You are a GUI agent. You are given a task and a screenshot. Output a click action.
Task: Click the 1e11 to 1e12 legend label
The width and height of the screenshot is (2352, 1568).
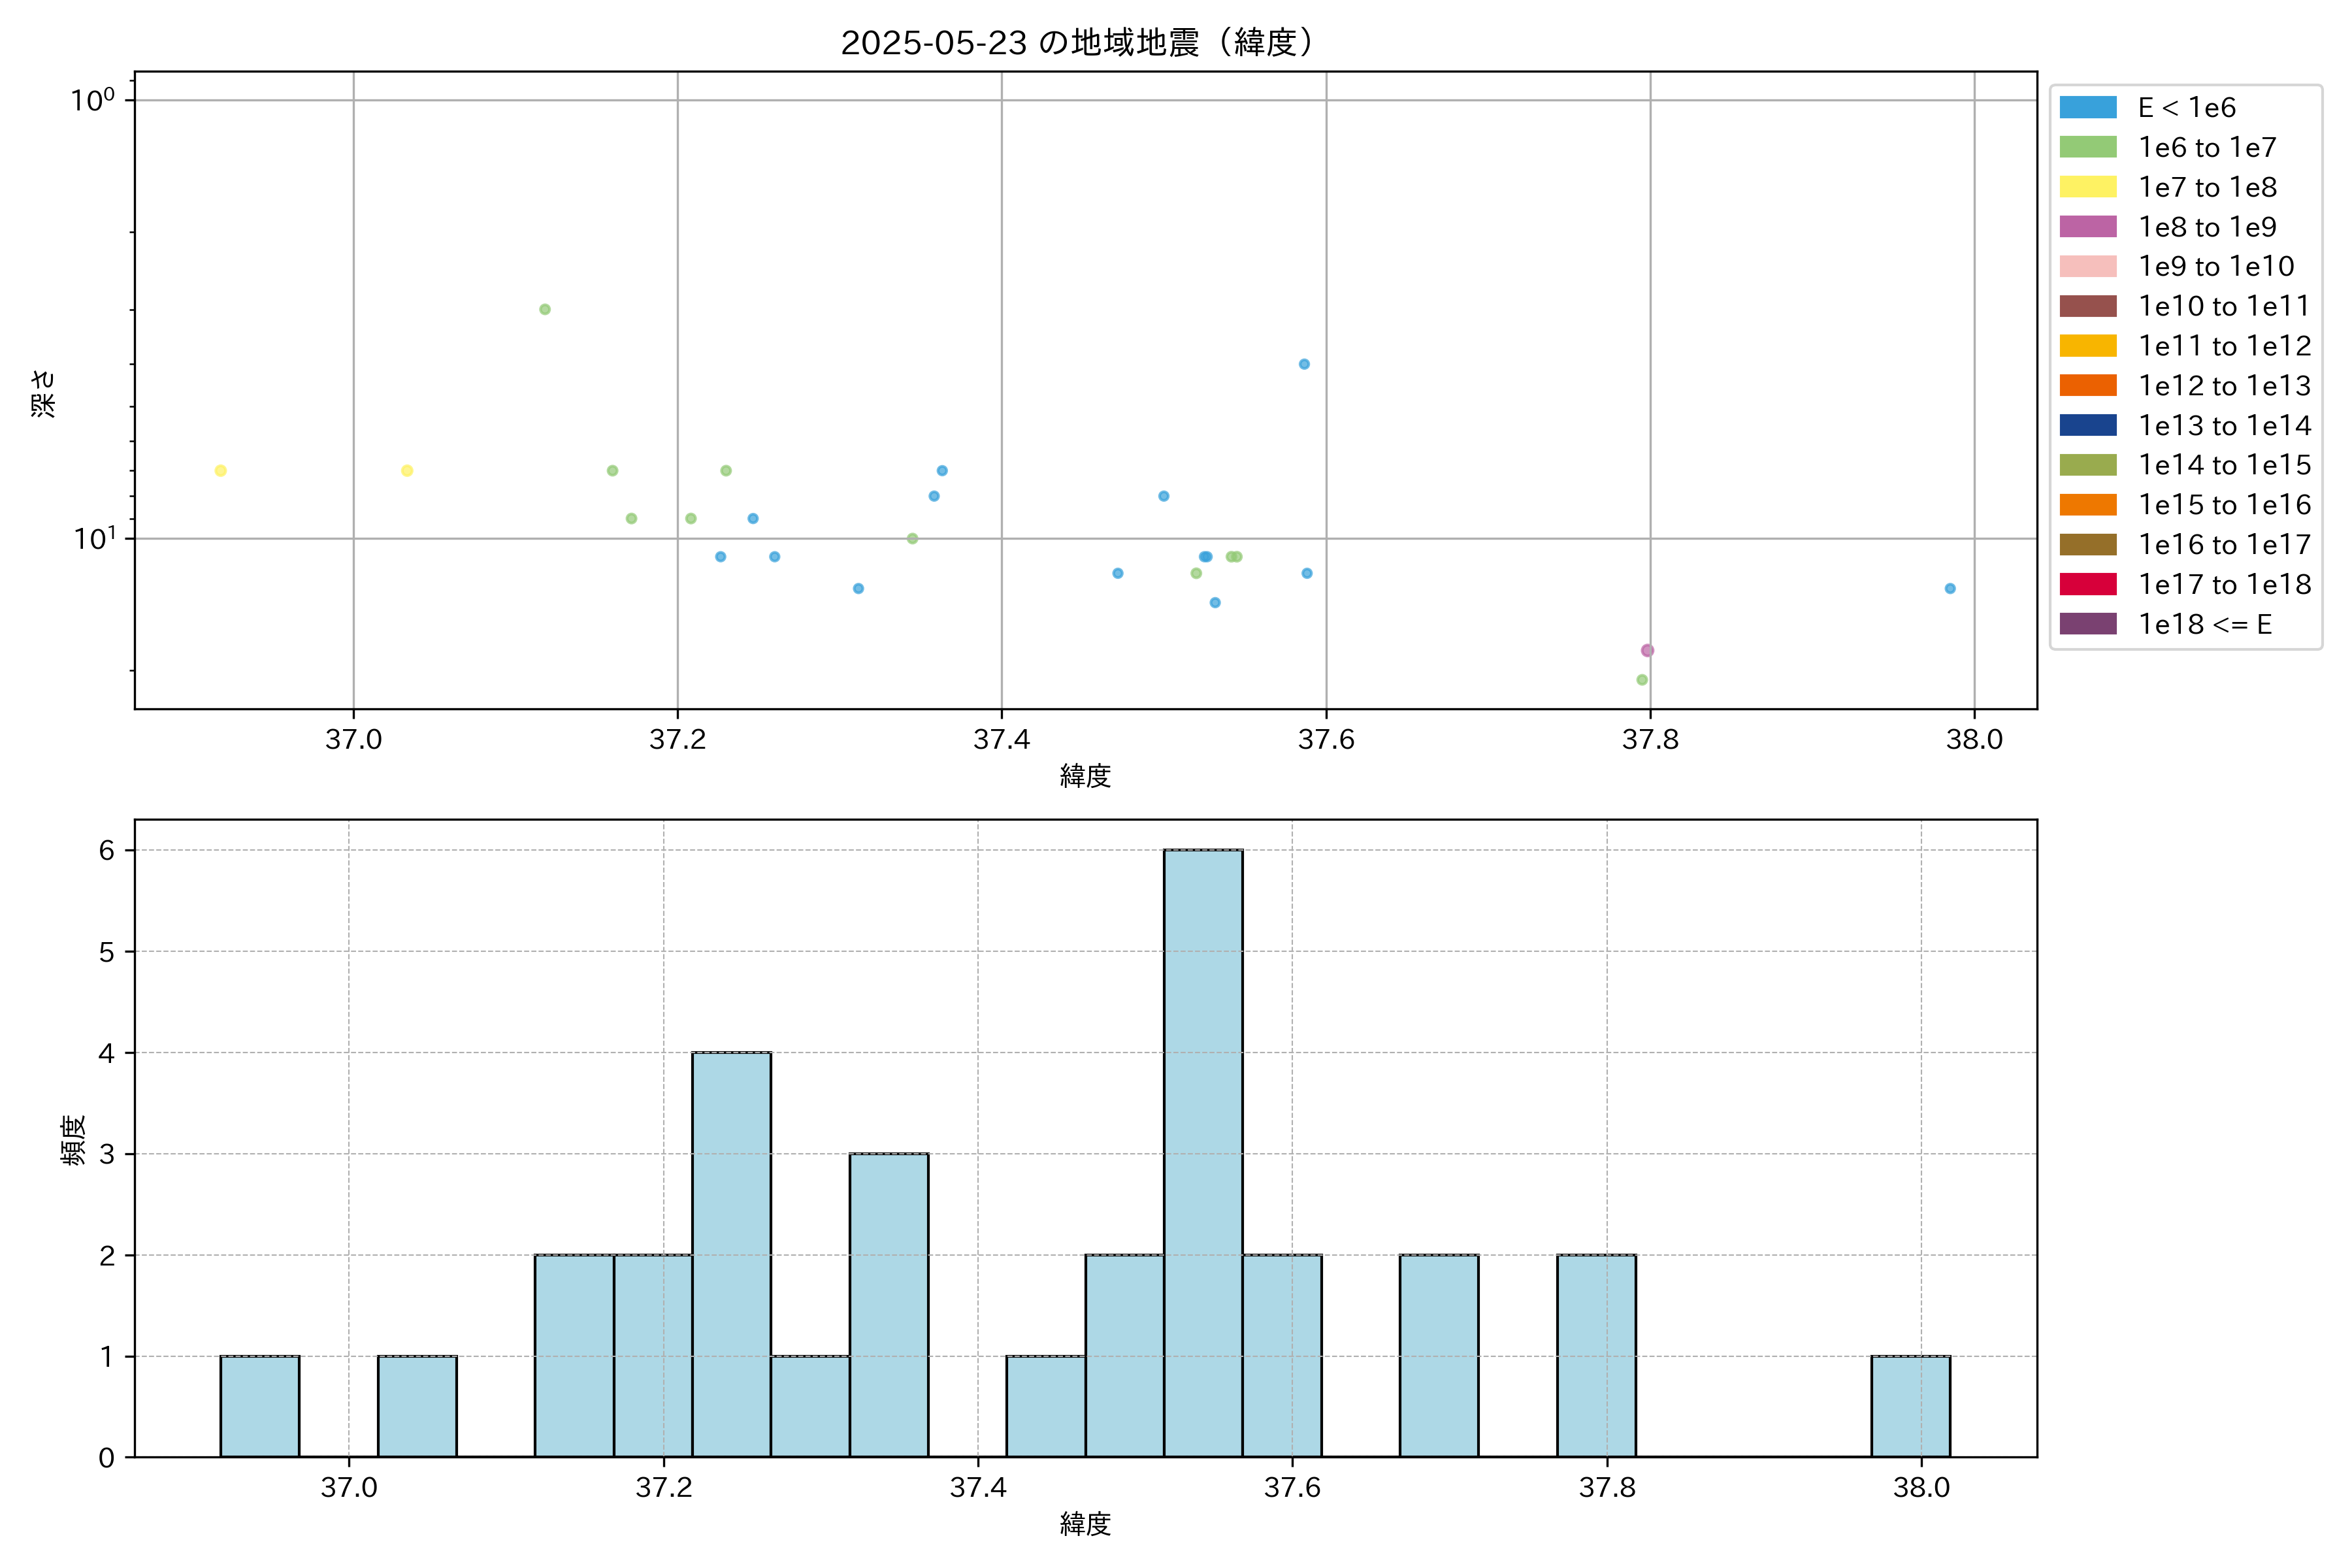[2224, 346]
